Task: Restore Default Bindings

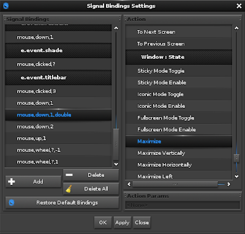Action: tap(62, 203)
